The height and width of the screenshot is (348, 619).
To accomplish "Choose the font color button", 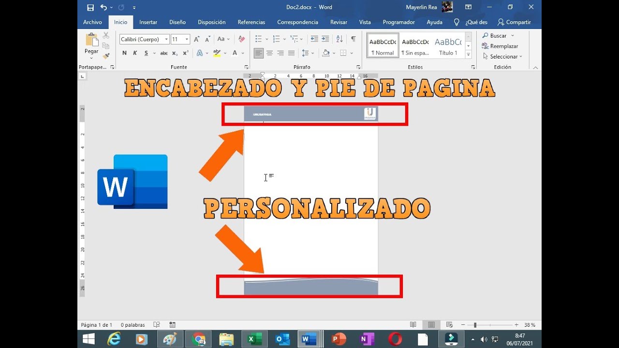I will click(x=235, y=53).
